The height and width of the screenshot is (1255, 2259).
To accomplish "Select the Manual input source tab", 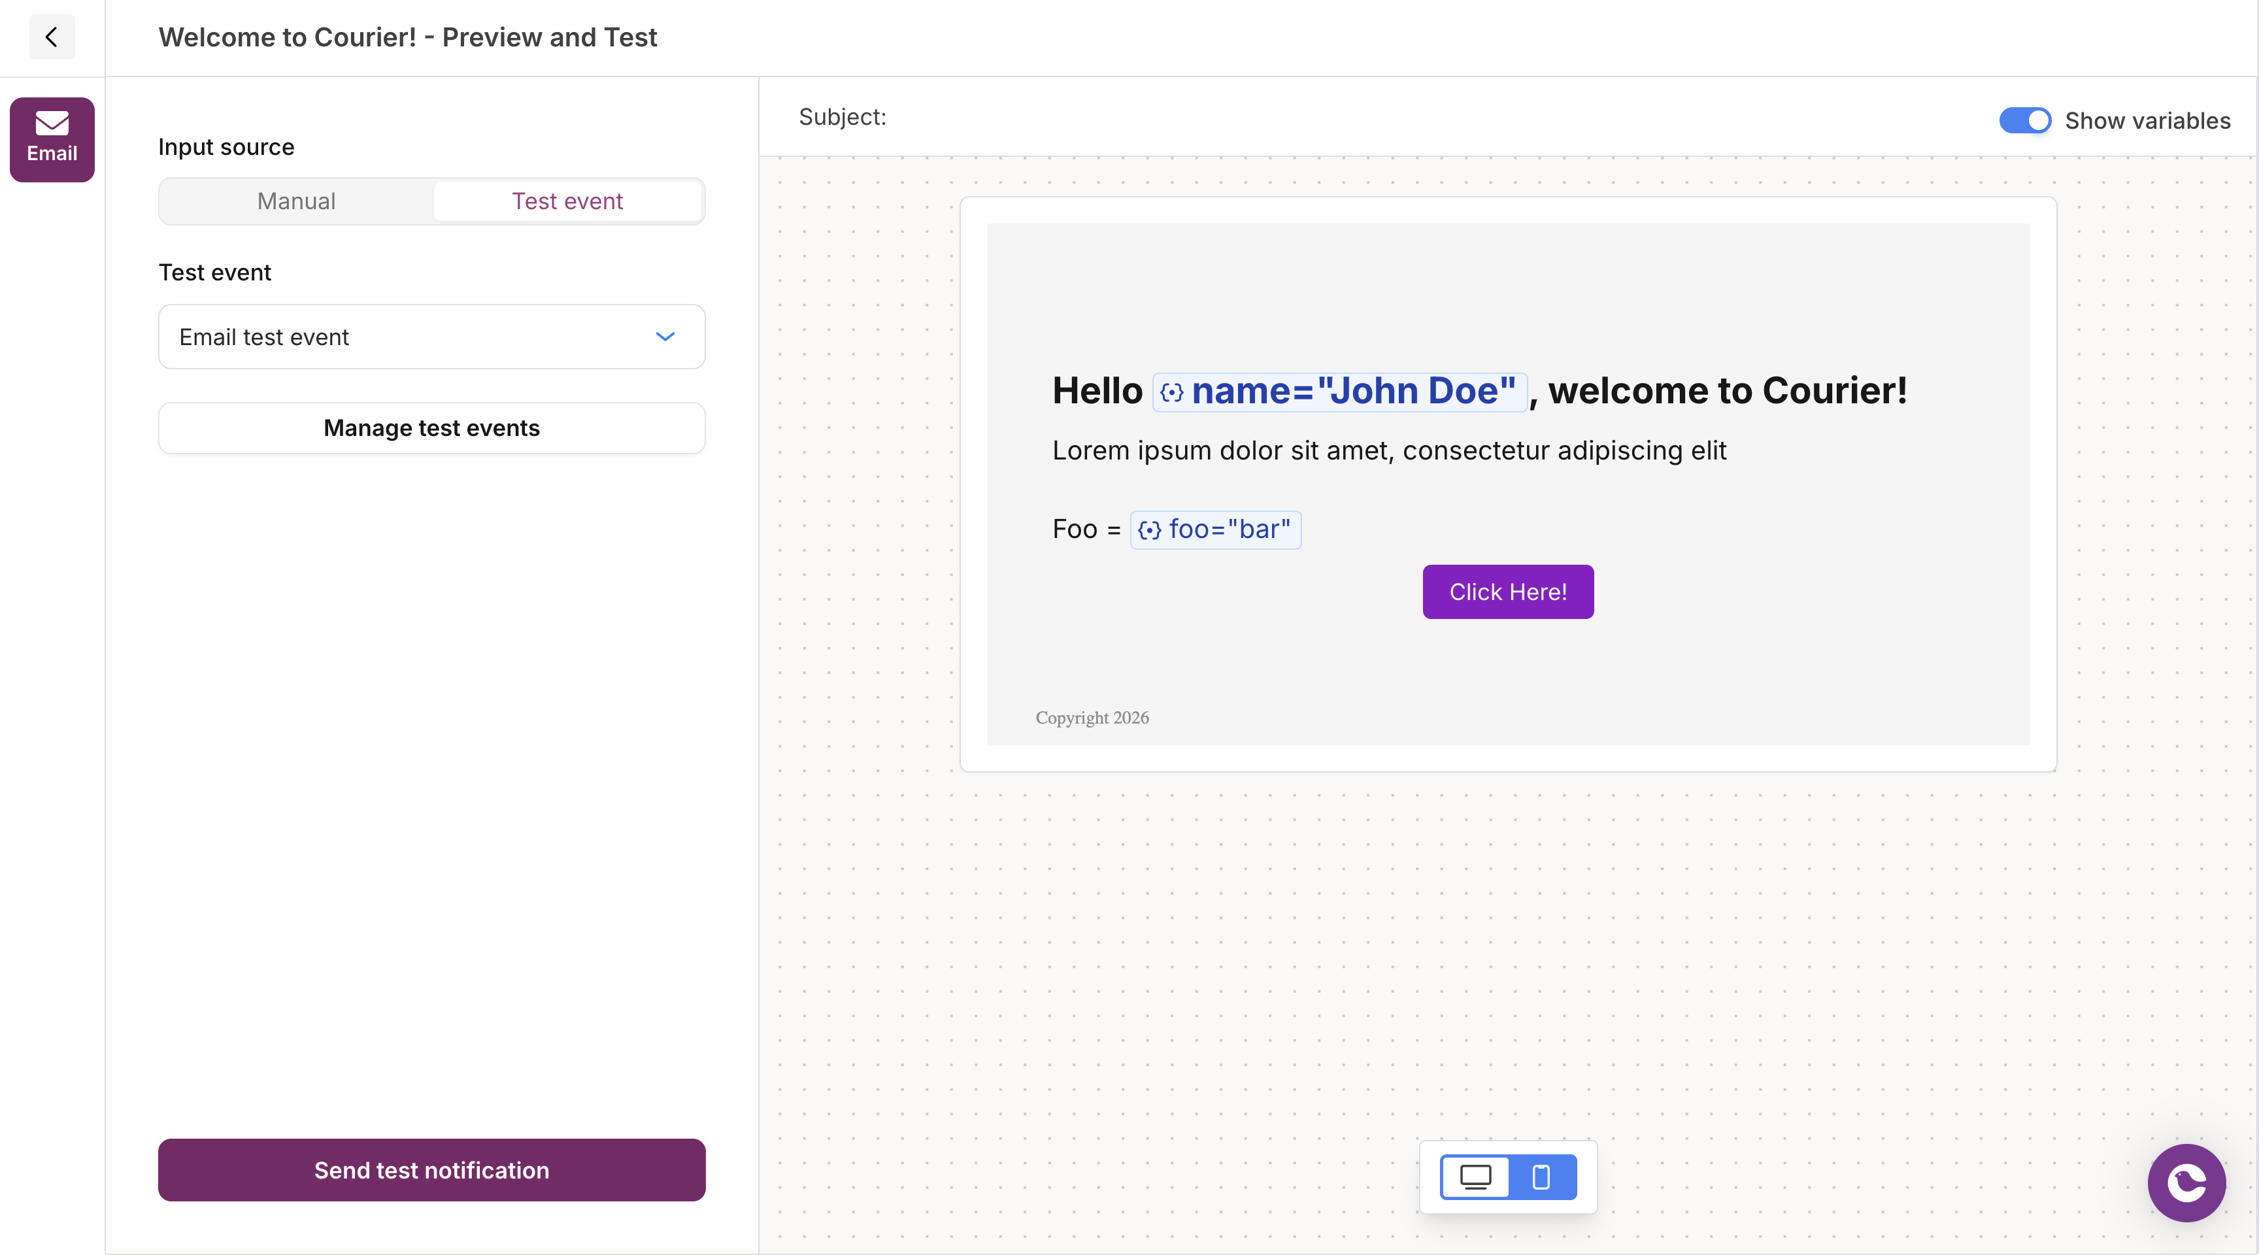I will (x=296, y=201).
